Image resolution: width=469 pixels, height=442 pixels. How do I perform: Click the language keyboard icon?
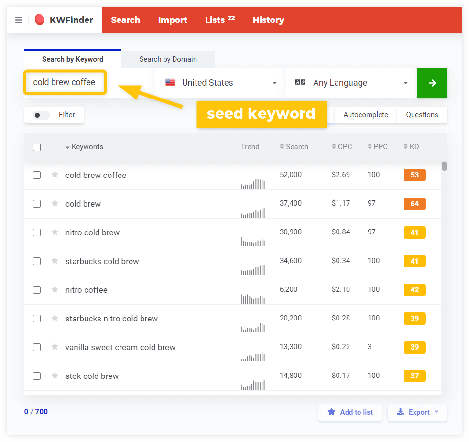[x=300, y=82]
